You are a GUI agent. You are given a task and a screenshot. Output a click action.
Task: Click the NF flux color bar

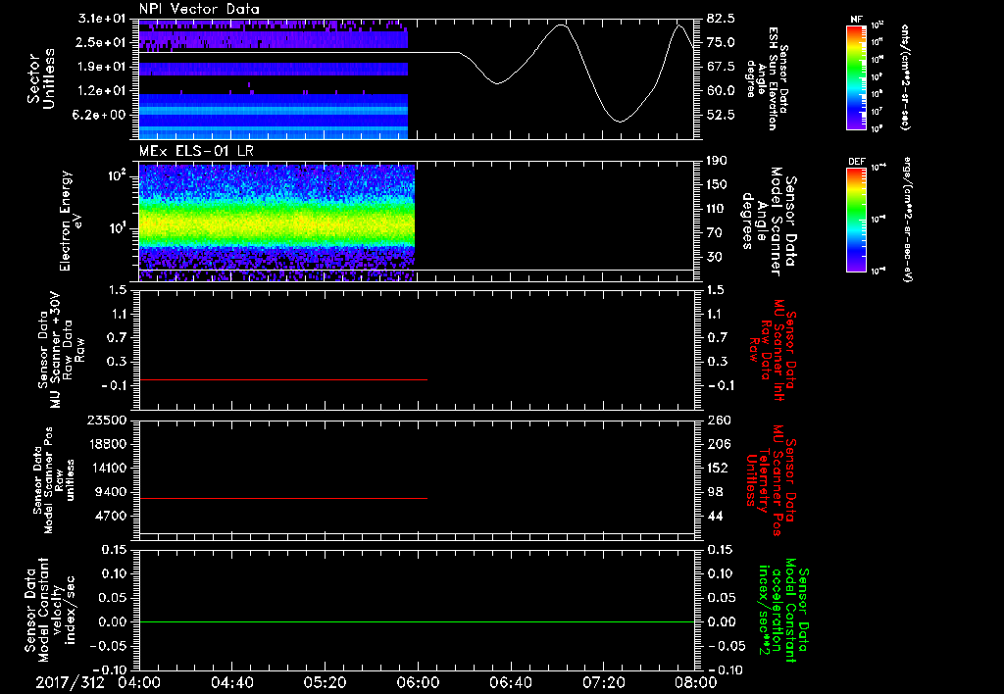(x=856, y=76)
